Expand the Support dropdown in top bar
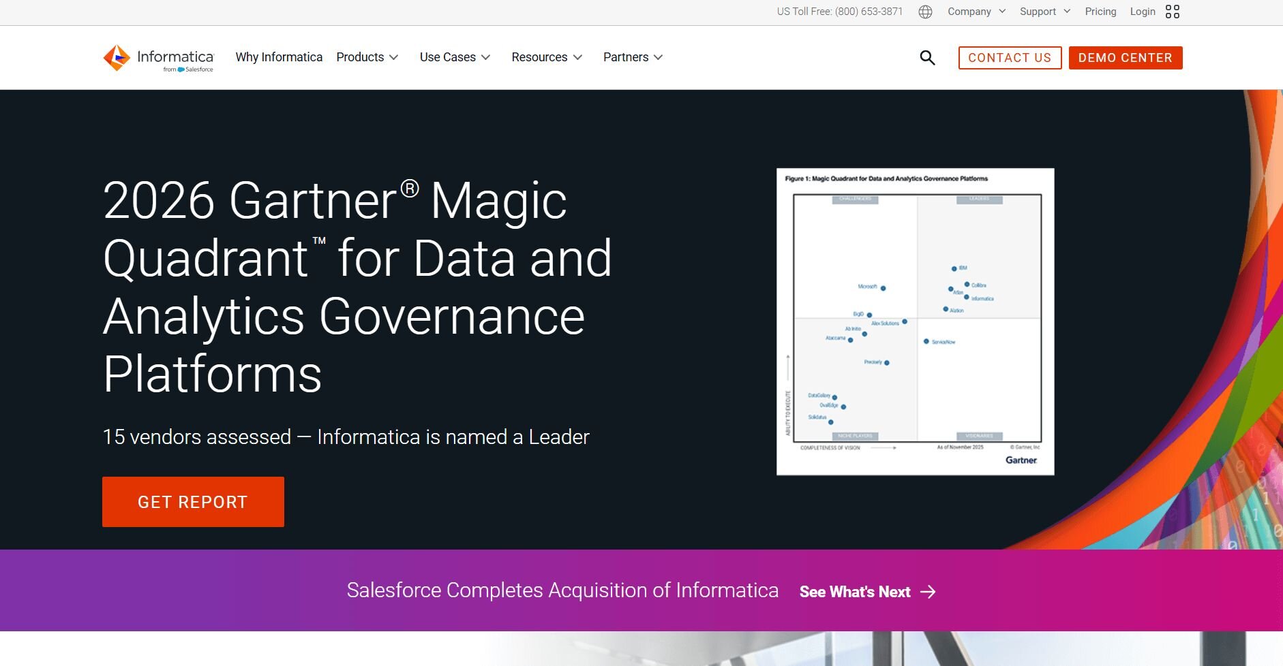The height and width of the screenshot is (666, 1283). point(1045,12)
